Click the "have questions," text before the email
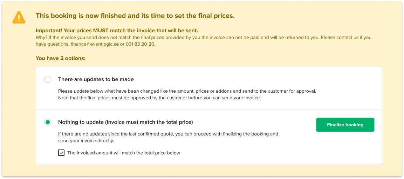404x179 pixels. [52, 44]
